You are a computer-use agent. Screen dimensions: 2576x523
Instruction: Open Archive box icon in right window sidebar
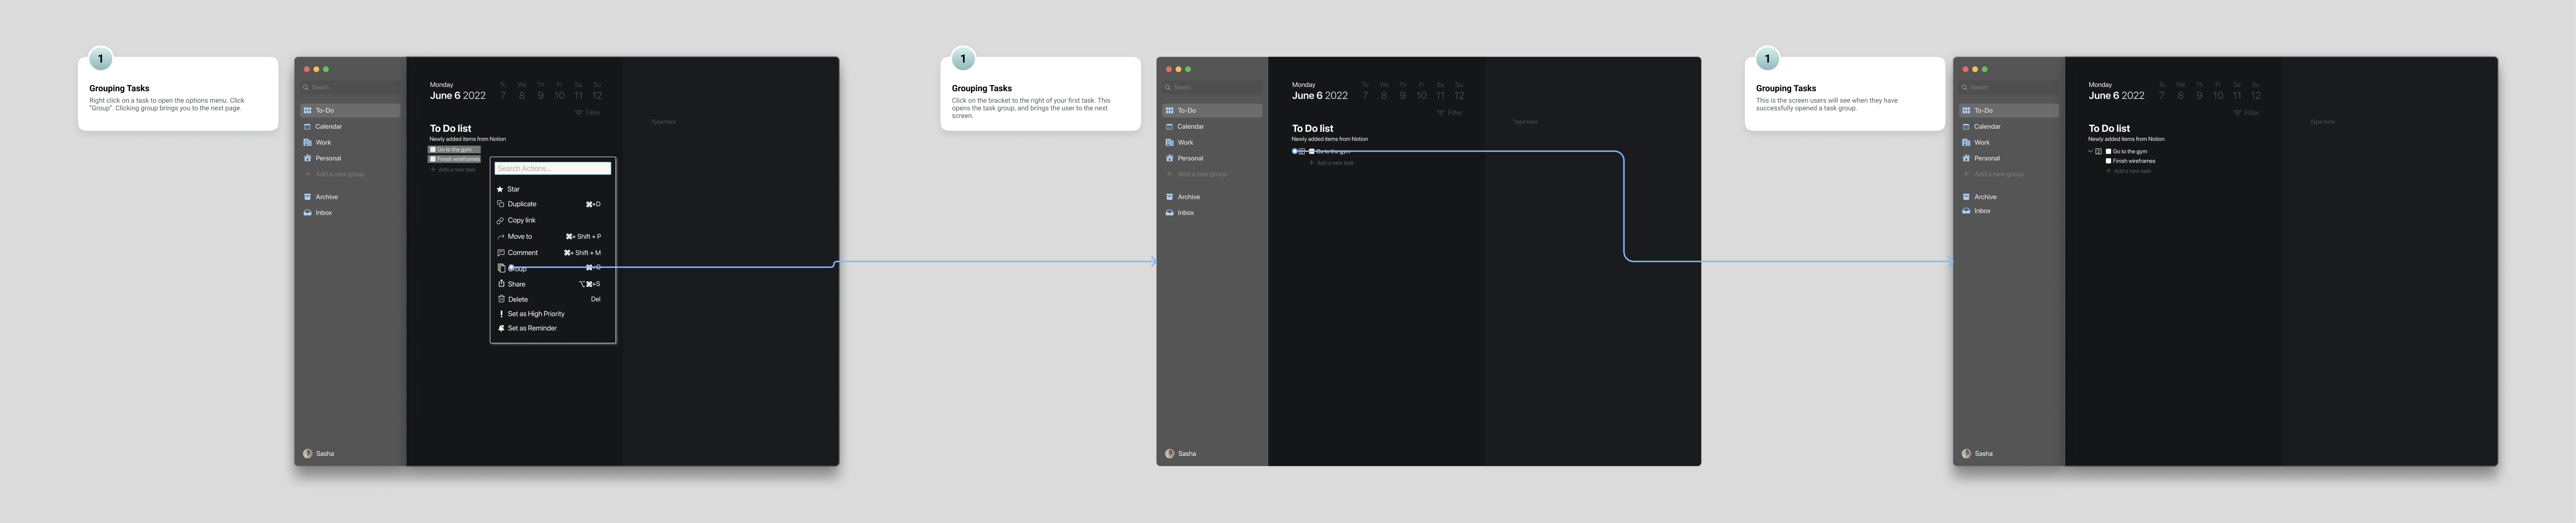coord(1966,197)
